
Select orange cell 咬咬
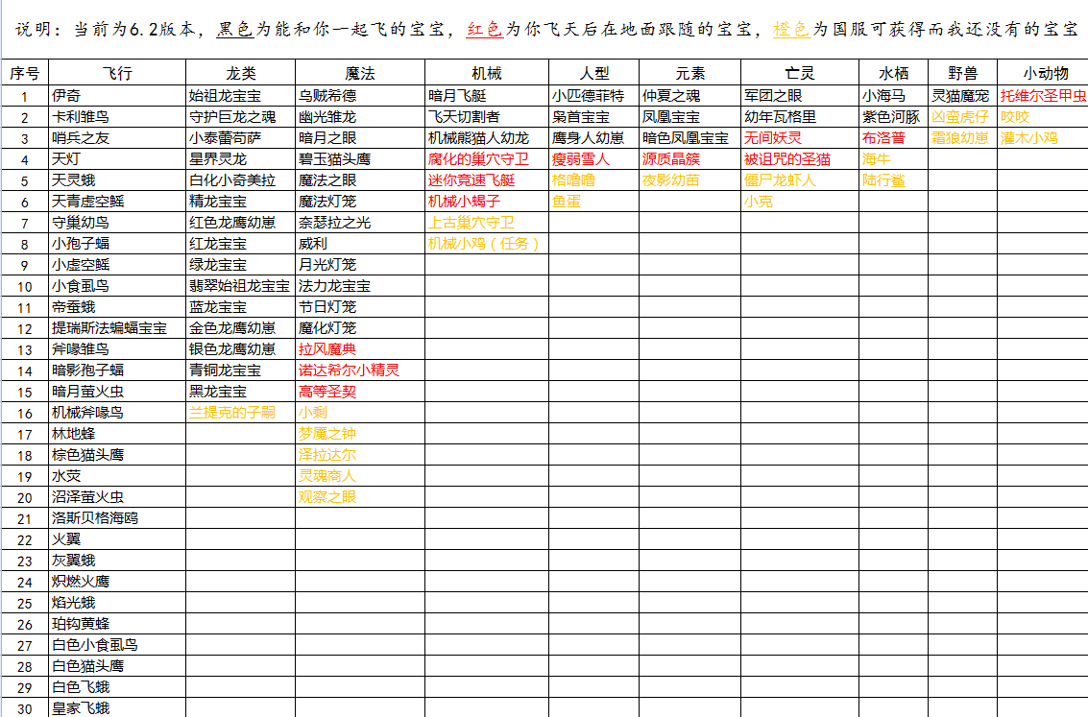click(x=1043, y=116)
